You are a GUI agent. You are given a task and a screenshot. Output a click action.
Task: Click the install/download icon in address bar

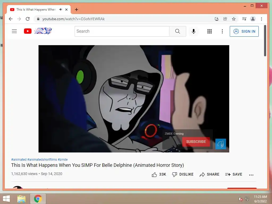(217, 19)
